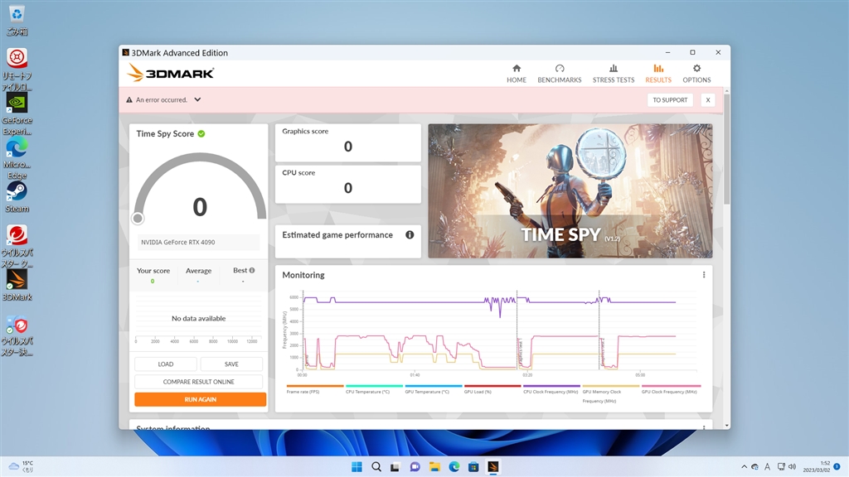Click the Graphics score card

click(348, 142)
